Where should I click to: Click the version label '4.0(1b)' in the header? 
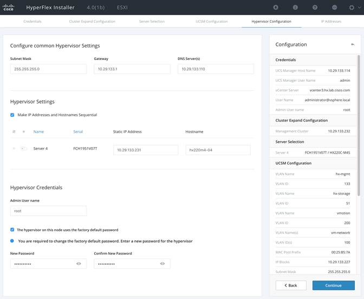point(96,8)
